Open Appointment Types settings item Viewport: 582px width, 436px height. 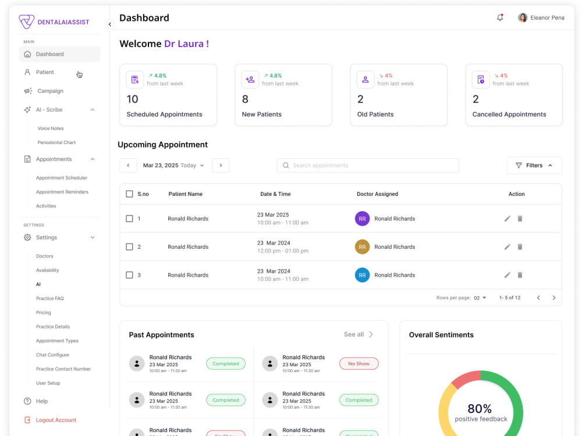[57, 341]
